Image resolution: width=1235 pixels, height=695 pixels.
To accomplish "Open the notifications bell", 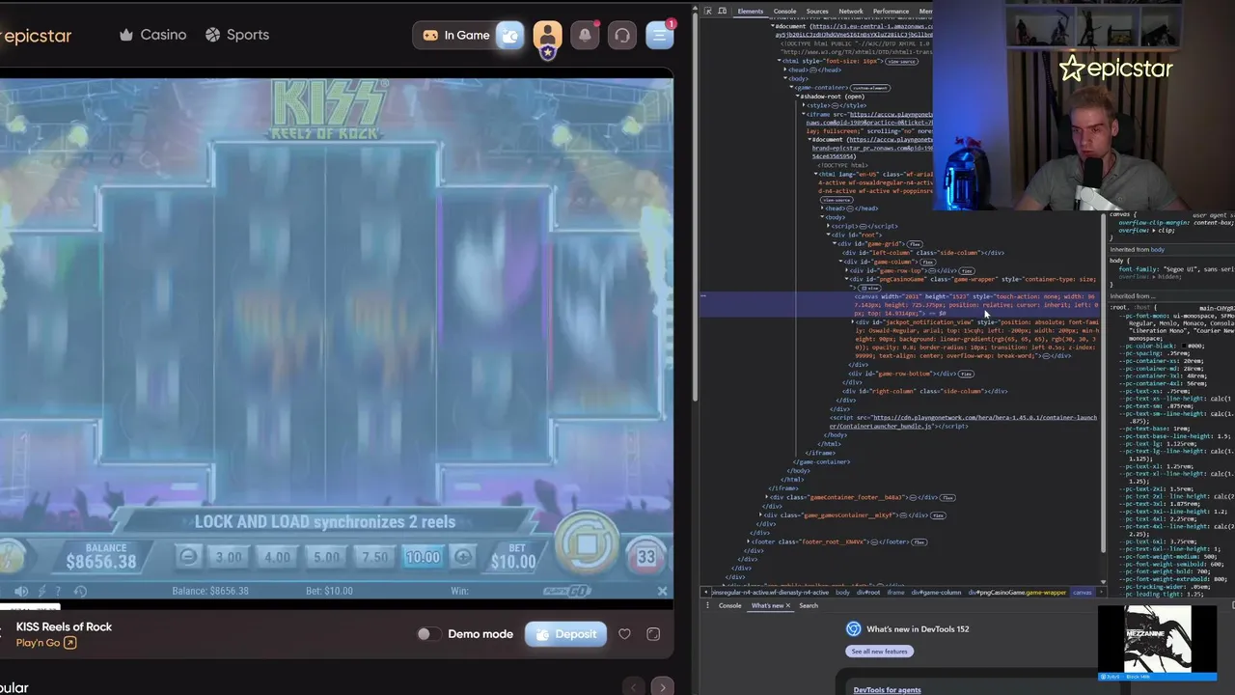I will click(585, 36).
